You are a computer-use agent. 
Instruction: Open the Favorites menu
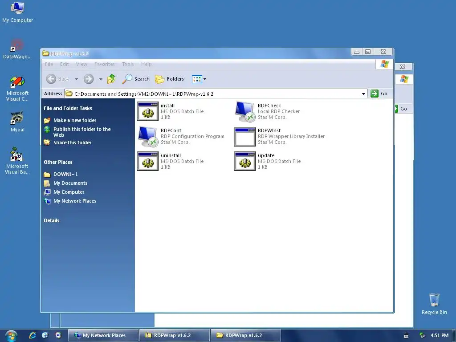[104, 64]
